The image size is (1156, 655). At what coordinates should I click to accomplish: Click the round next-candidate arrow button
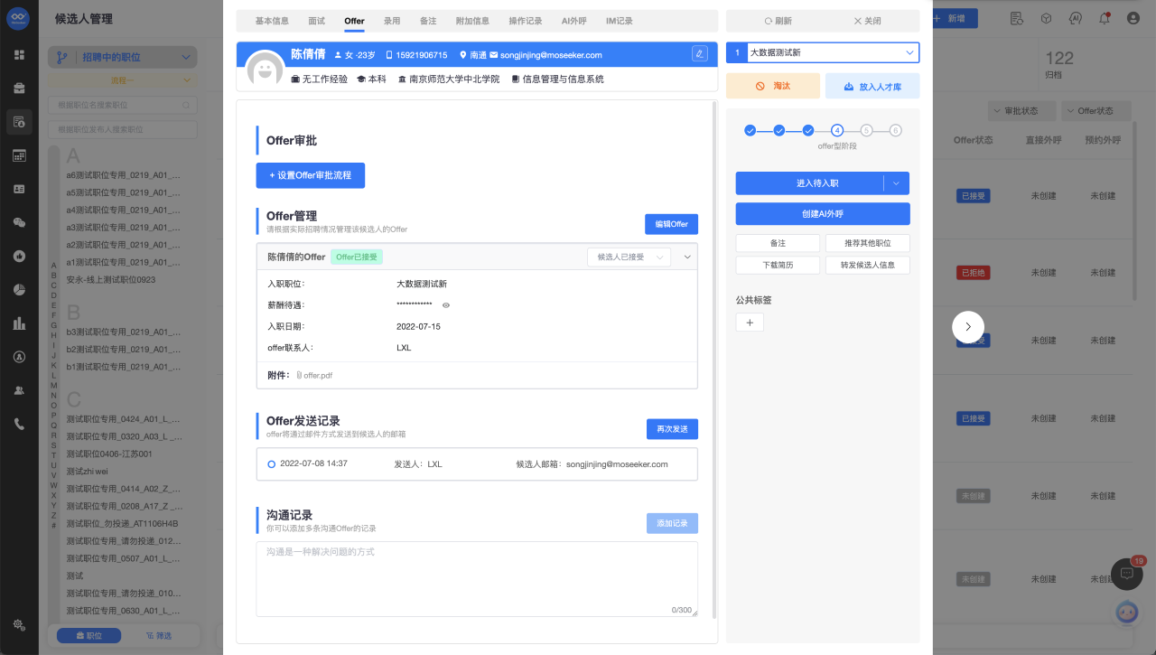968,327
